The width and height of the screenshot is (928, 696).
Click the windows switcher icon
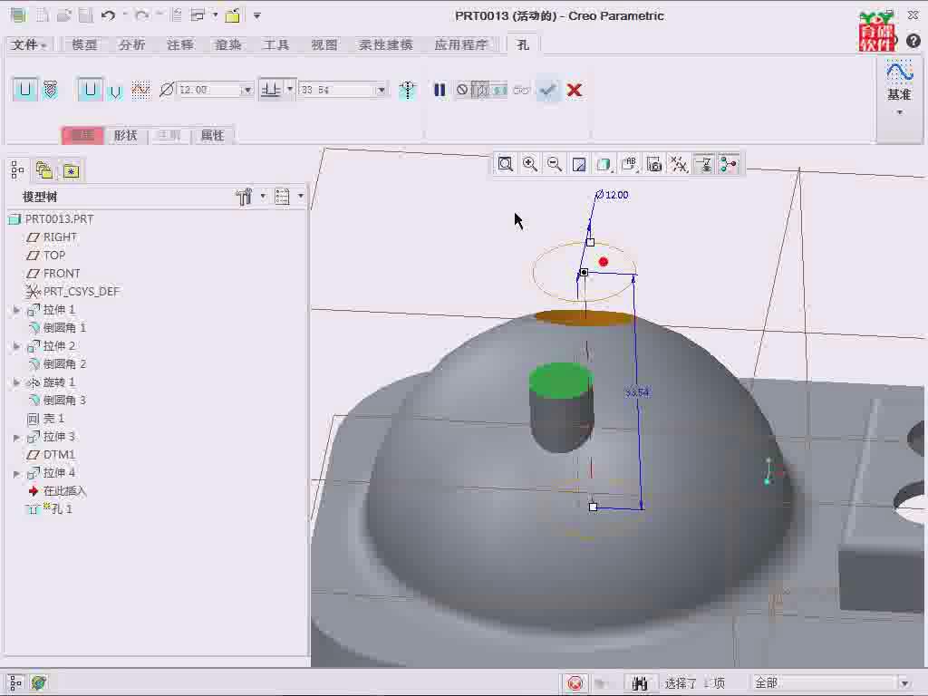(198, 15)
